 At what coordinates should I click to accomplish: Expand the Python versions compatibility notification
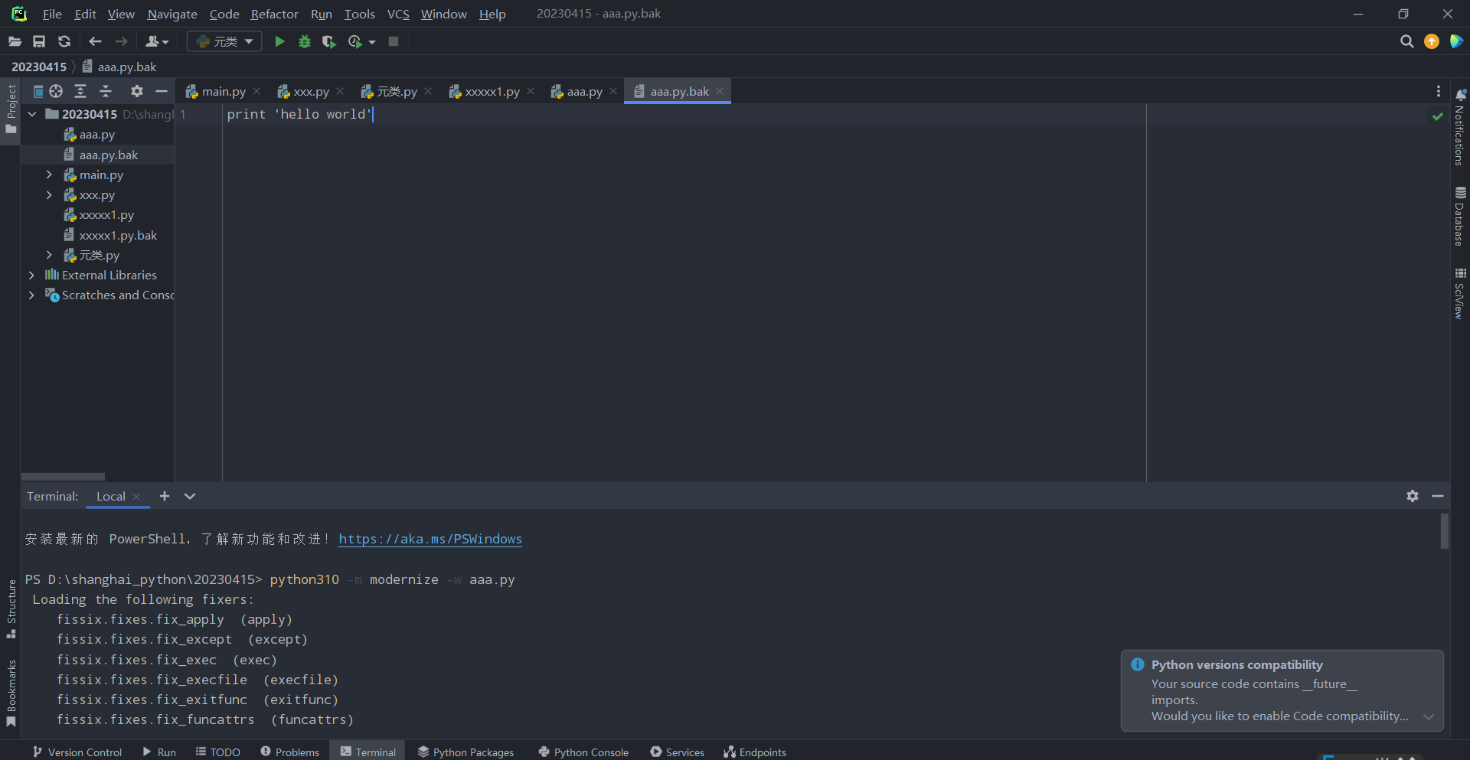click(x=1428, y=716)
